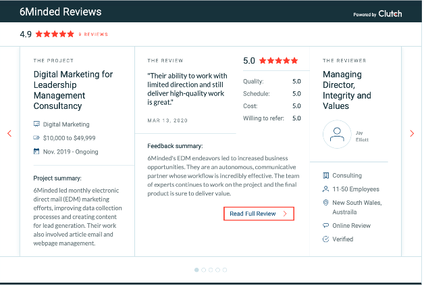This screenshot has width=424, height=286.
Task: Click the calendar icon beside Nov. 2019 - Ongoing
Action: coord(36,151)
